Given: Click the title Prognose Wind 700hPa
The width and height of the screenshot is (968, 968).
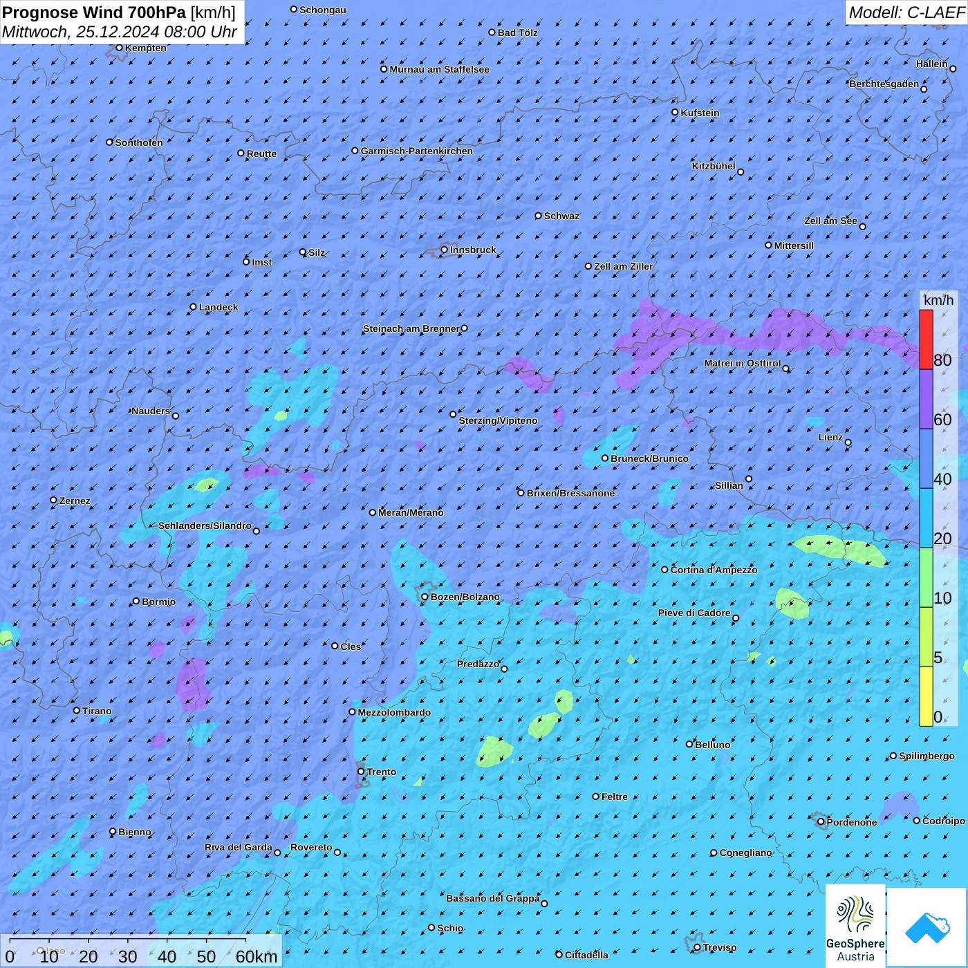Looking at the screenshot, I should (95, 12).
